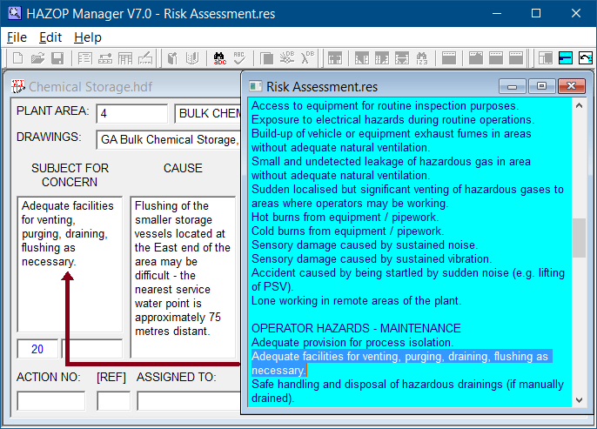Close the Risk Assessment.res child window
Image resolution: width=597 pixels, height=429 pixels.
(x=571, y=86)
